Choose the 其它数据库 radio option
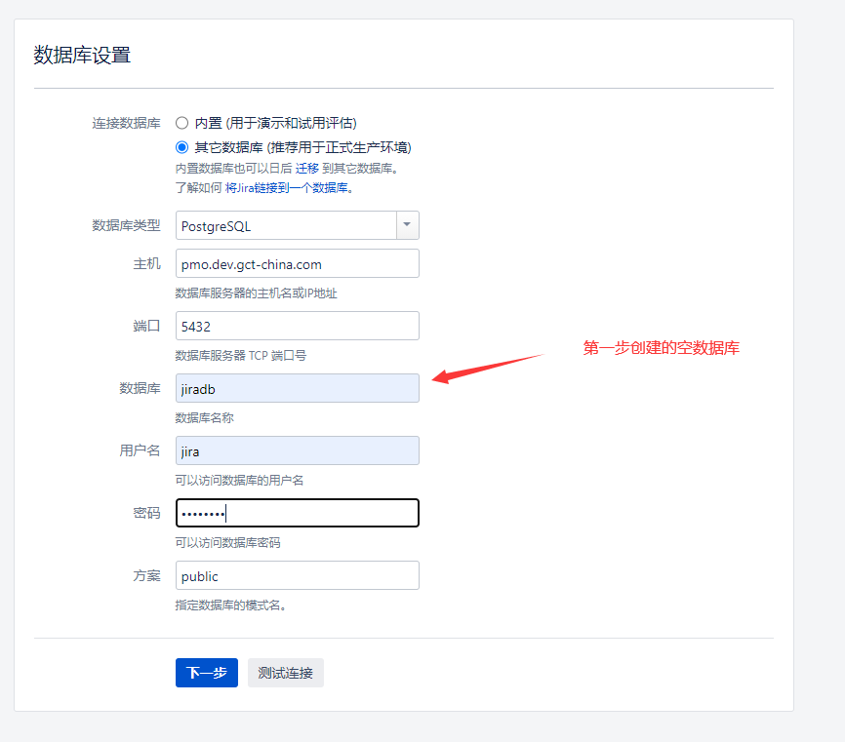This screenshot has width=845, height=742. pyautogui.click(x=181, y=147)
